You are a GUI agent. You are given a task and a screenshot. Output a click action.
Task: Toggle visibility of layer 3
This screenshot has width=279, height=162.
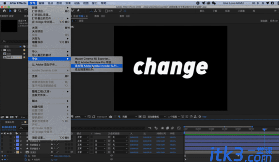tap(2, 145)
